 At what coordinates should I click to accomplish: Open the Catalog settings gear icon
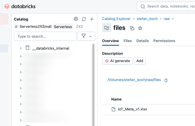[x=76, y=19]
